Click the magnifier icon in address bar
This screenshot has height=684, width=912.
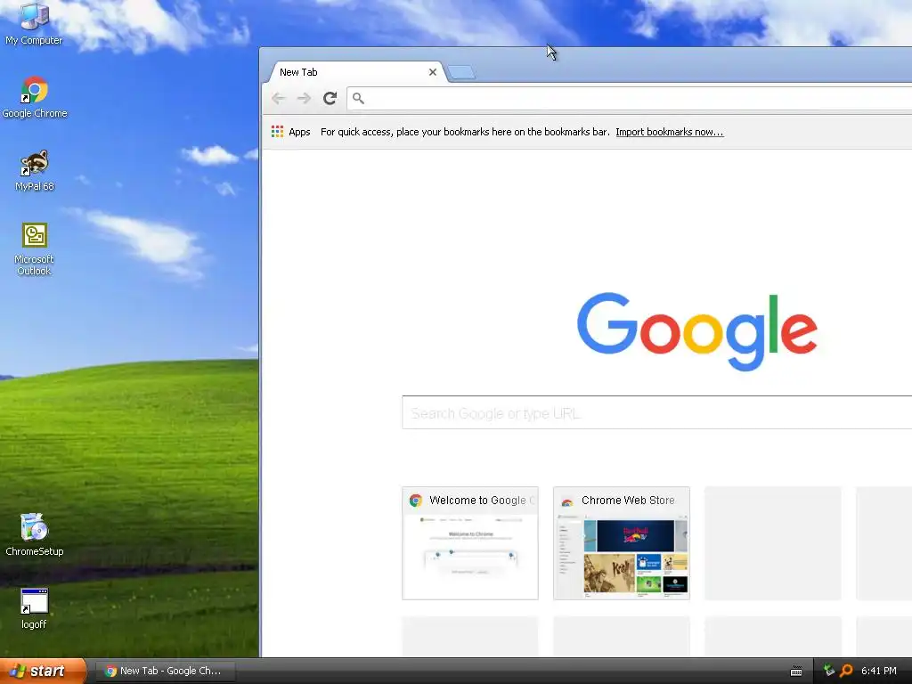(x=358, y=98)
